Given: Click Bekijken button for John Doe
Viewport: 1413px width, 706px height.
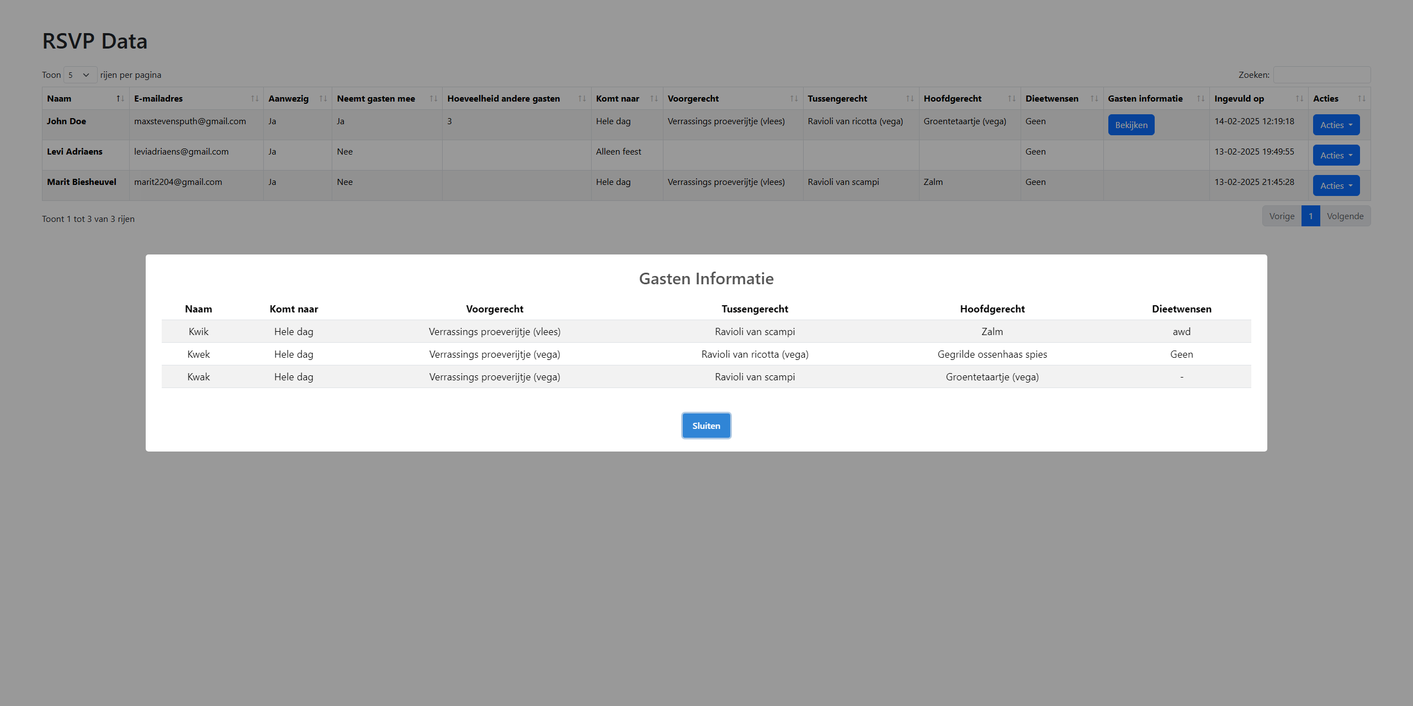Looking at the screenshot, I should [x=1131, y=125].
